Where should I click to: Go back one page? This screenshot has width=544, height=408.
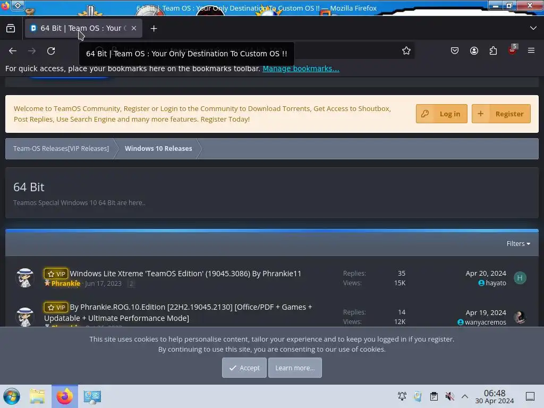tap(13, 51)
